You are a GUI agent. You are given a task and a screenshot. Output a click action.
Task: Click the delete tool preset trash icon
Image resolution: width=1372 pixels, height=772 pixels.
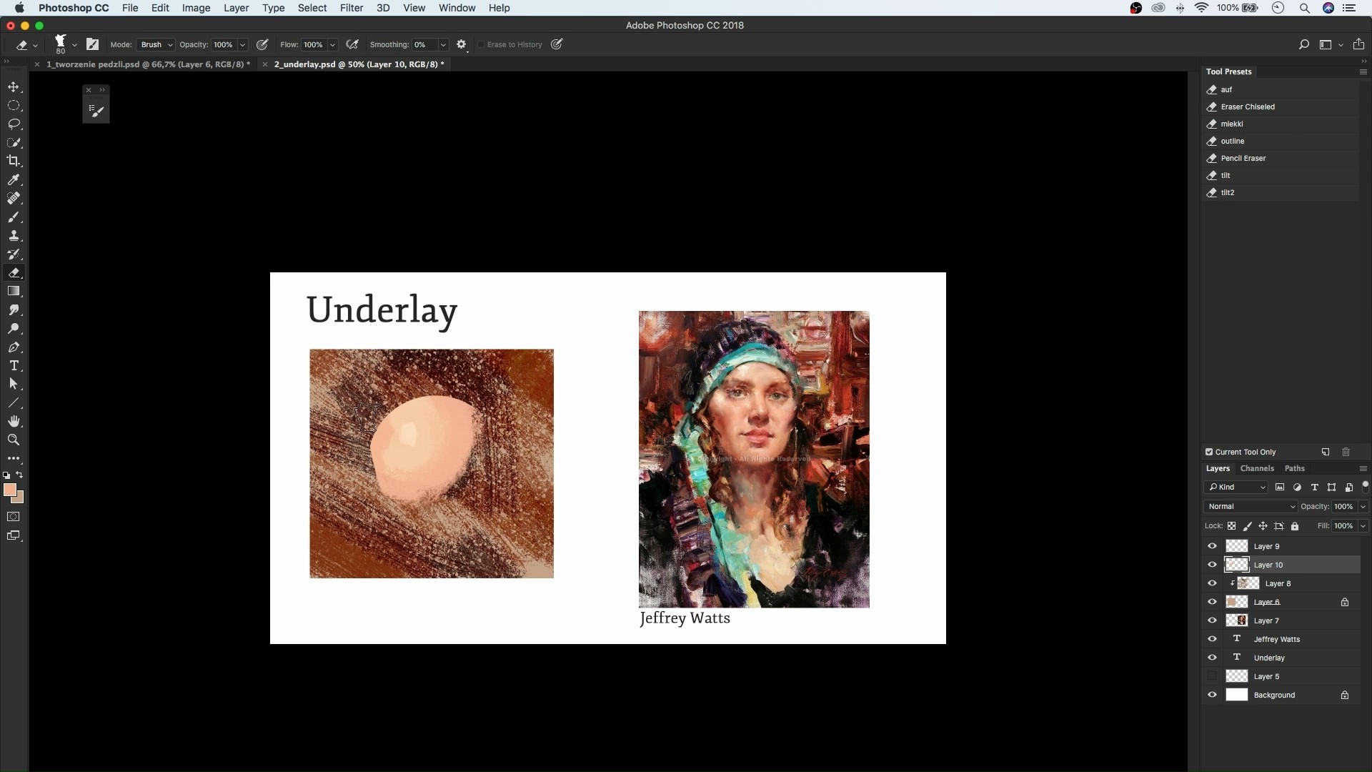click(x=1346, y=452)
